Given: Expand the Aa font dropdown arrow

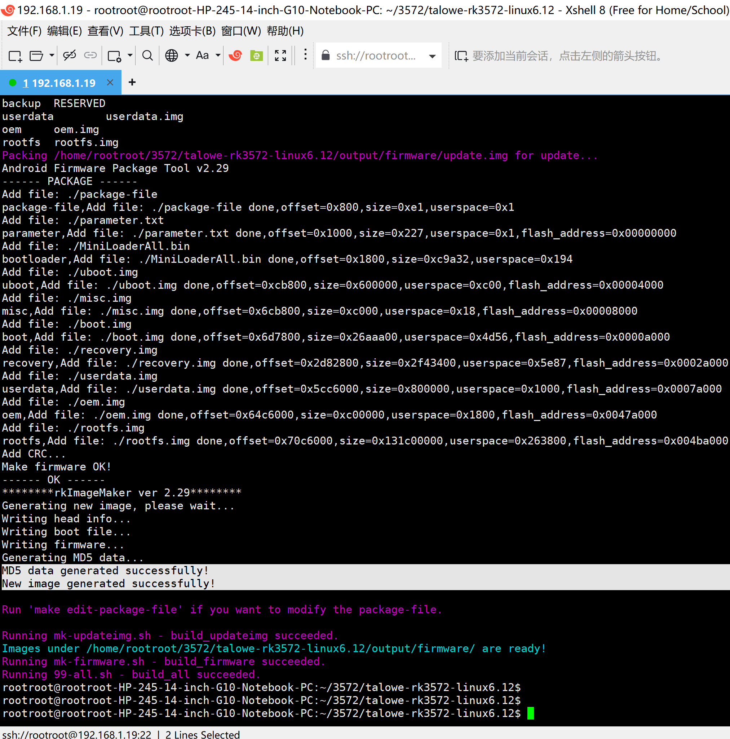Looking at the screenshot, I should coord(218,56).
